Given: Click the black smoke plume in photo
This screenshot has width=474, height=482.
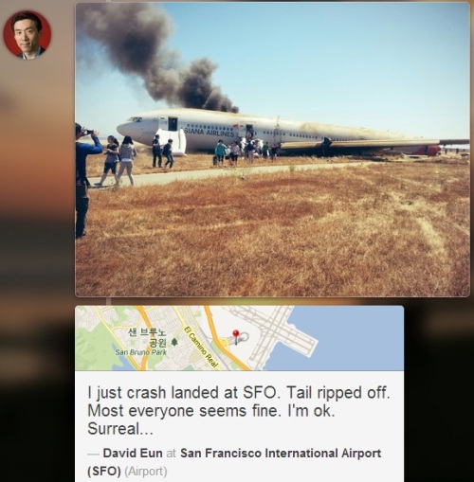Looking at the screenshot, I should (158, 57).
